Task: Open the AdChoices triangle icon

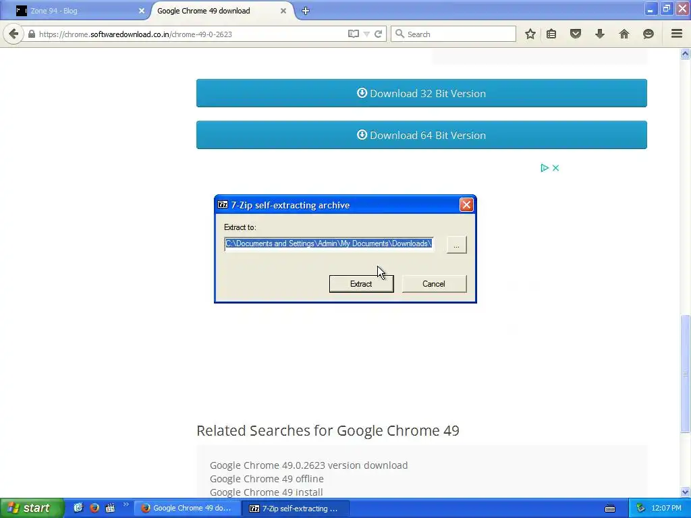Action: 545,168
